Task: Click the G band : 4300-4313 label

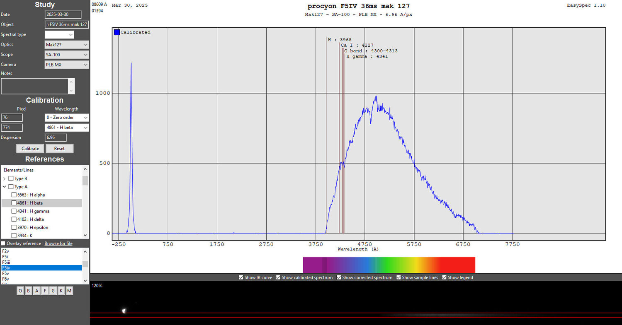Action: tap(371, 51)
